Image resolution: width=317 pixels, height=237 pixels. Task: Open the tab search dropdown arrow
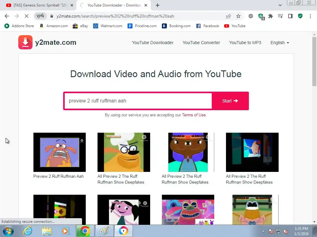tap(280, 6)
